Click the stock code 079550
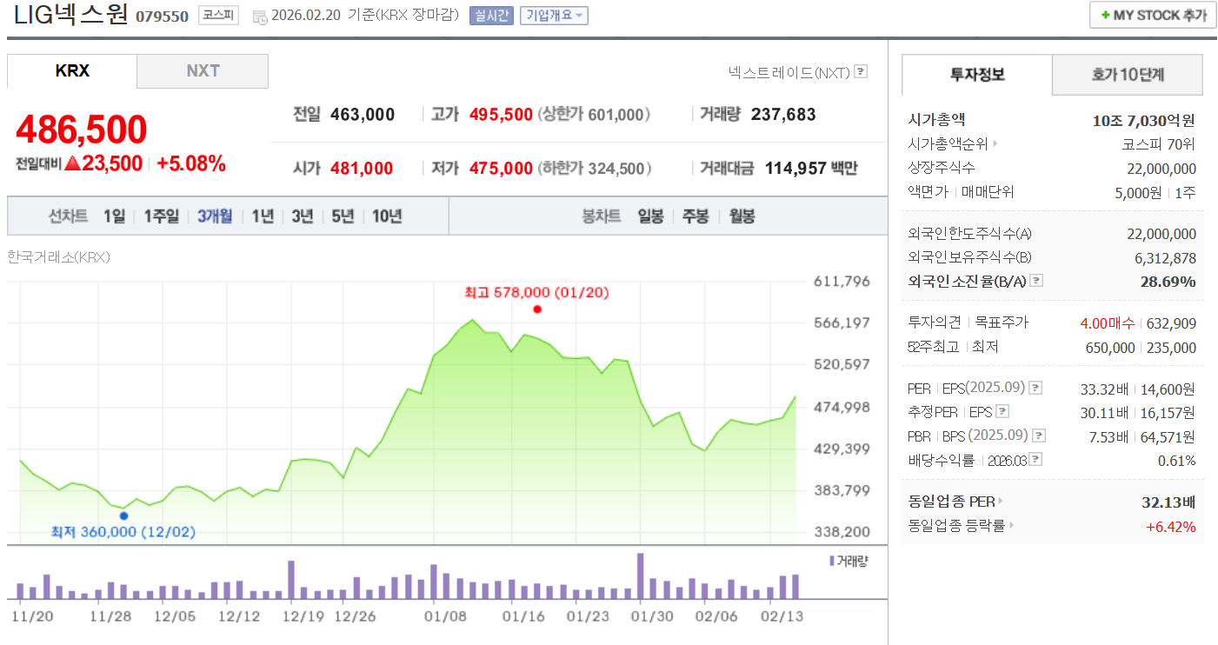Screen dimensions: 1218x645 (x=162, y=17)
